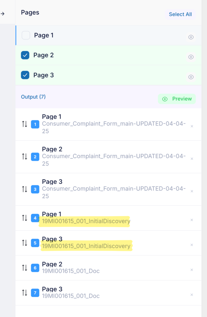Click the reorder arrows for output item 4
The height and width of the screenshot is (317, 207).
pos(24,218)
